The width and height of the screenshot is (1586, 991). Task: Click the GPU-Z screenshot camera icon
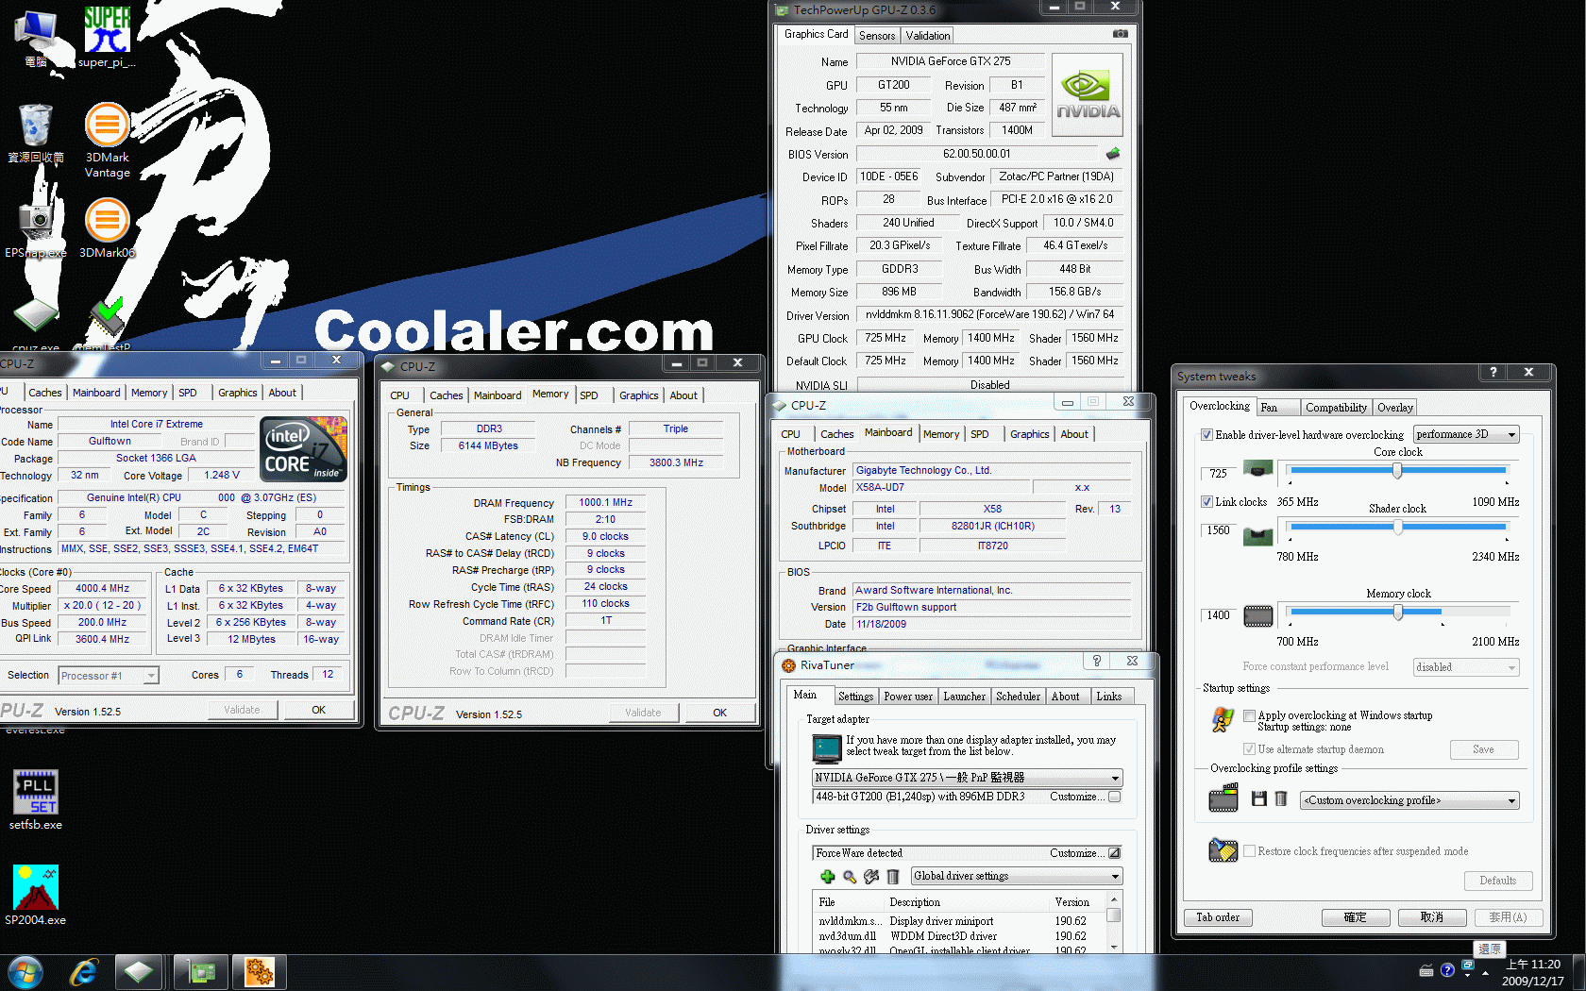coord(1121,34)
